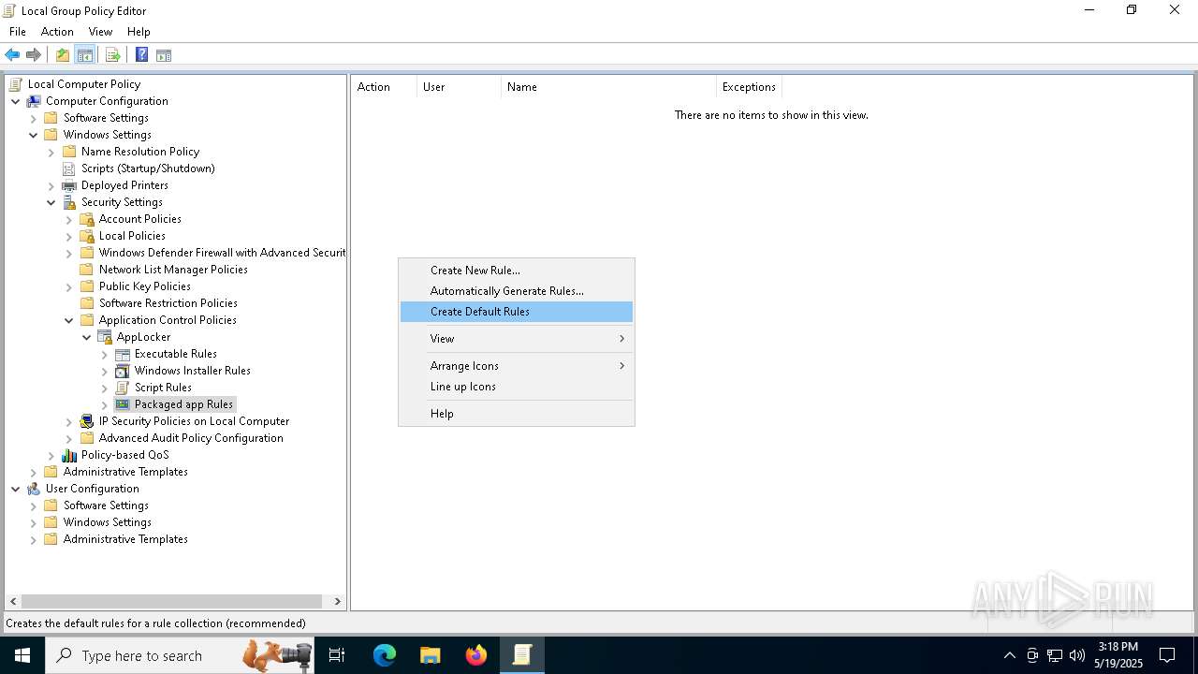Click the Back arrow toolbar icon
This screenshot has height=674, width=1198.
coord(12,55)
